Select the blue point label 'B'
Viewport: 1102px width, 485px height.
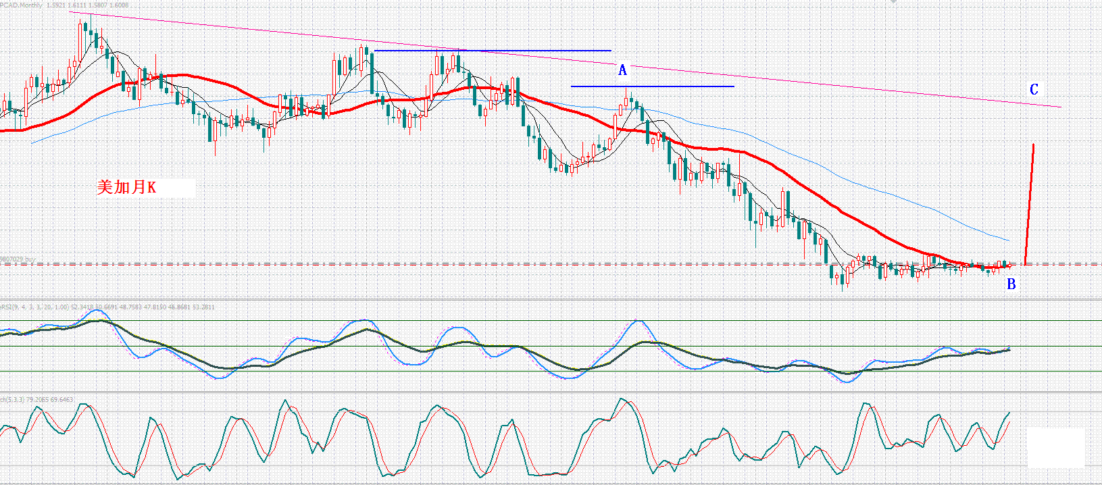pos(1011,284)
